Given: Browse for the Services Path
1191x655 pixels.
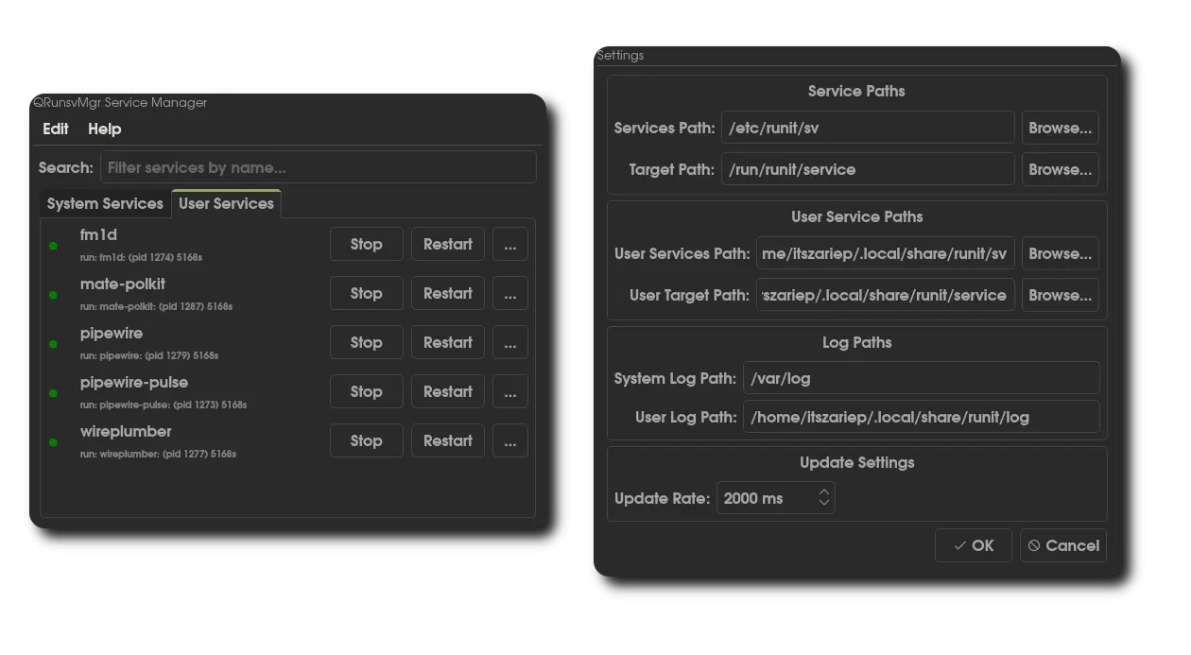Looking at the screenshot, I should coord(1060,129).
